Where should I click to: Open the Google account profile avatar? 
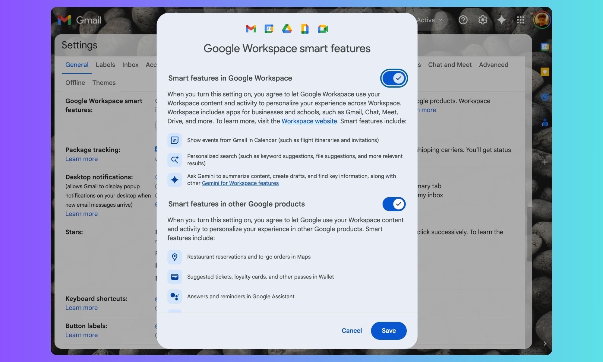pyautogui.click(x=542, y=20)
